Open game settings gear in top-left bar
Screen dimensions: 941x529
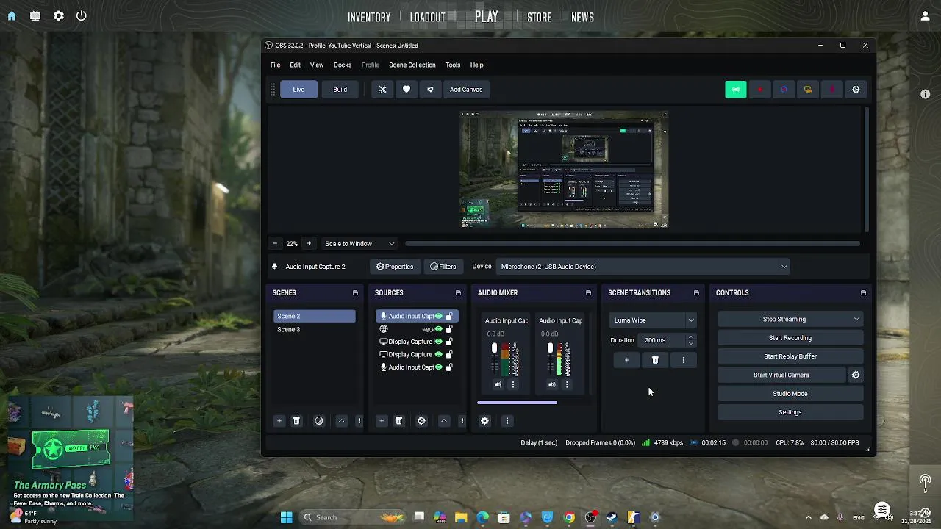(59, 15)
